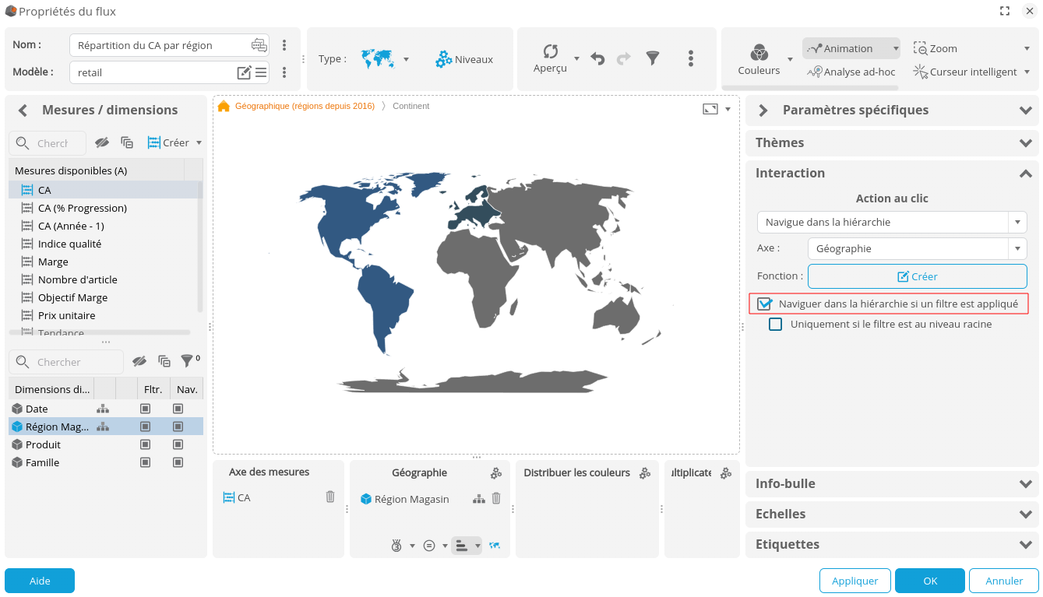Open the options dots next to Modèle
The height and width of the screenshot is (597, 1043).
tap(284, 72)
